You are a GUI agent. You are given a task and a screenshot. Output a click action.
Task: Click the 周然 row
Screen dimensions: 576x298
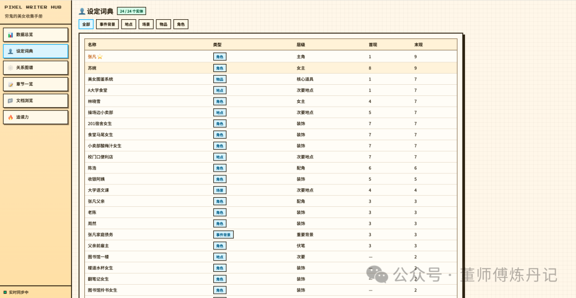tap(271, 223)
